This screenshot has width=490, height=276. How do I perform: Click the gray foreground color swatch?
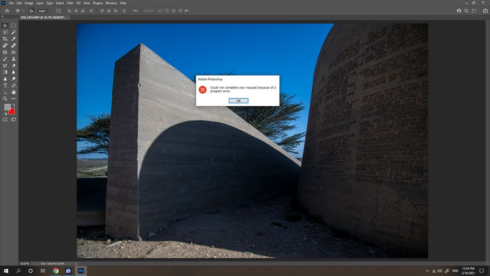[x=7, y=107]
